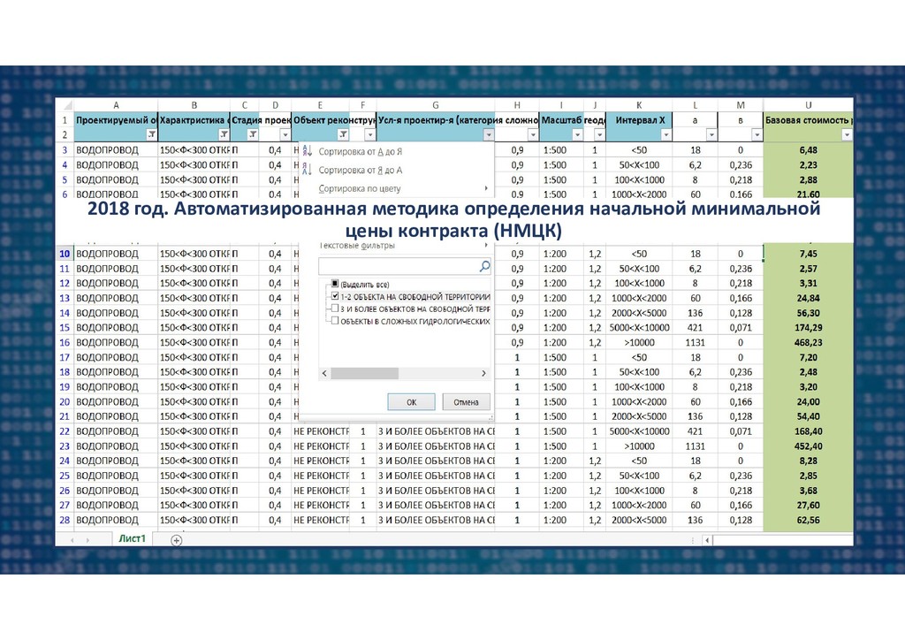Click the sheet horizontal scrollbar left arrow
Screen dimensions: 905x640
707,540
